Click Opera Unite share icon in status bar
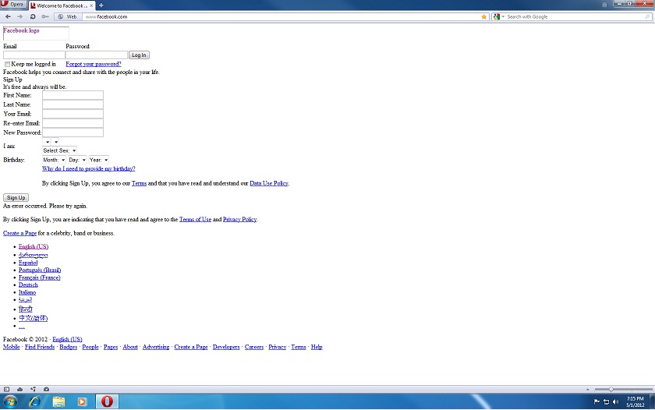The image size is (655, 410). [33, 389]
